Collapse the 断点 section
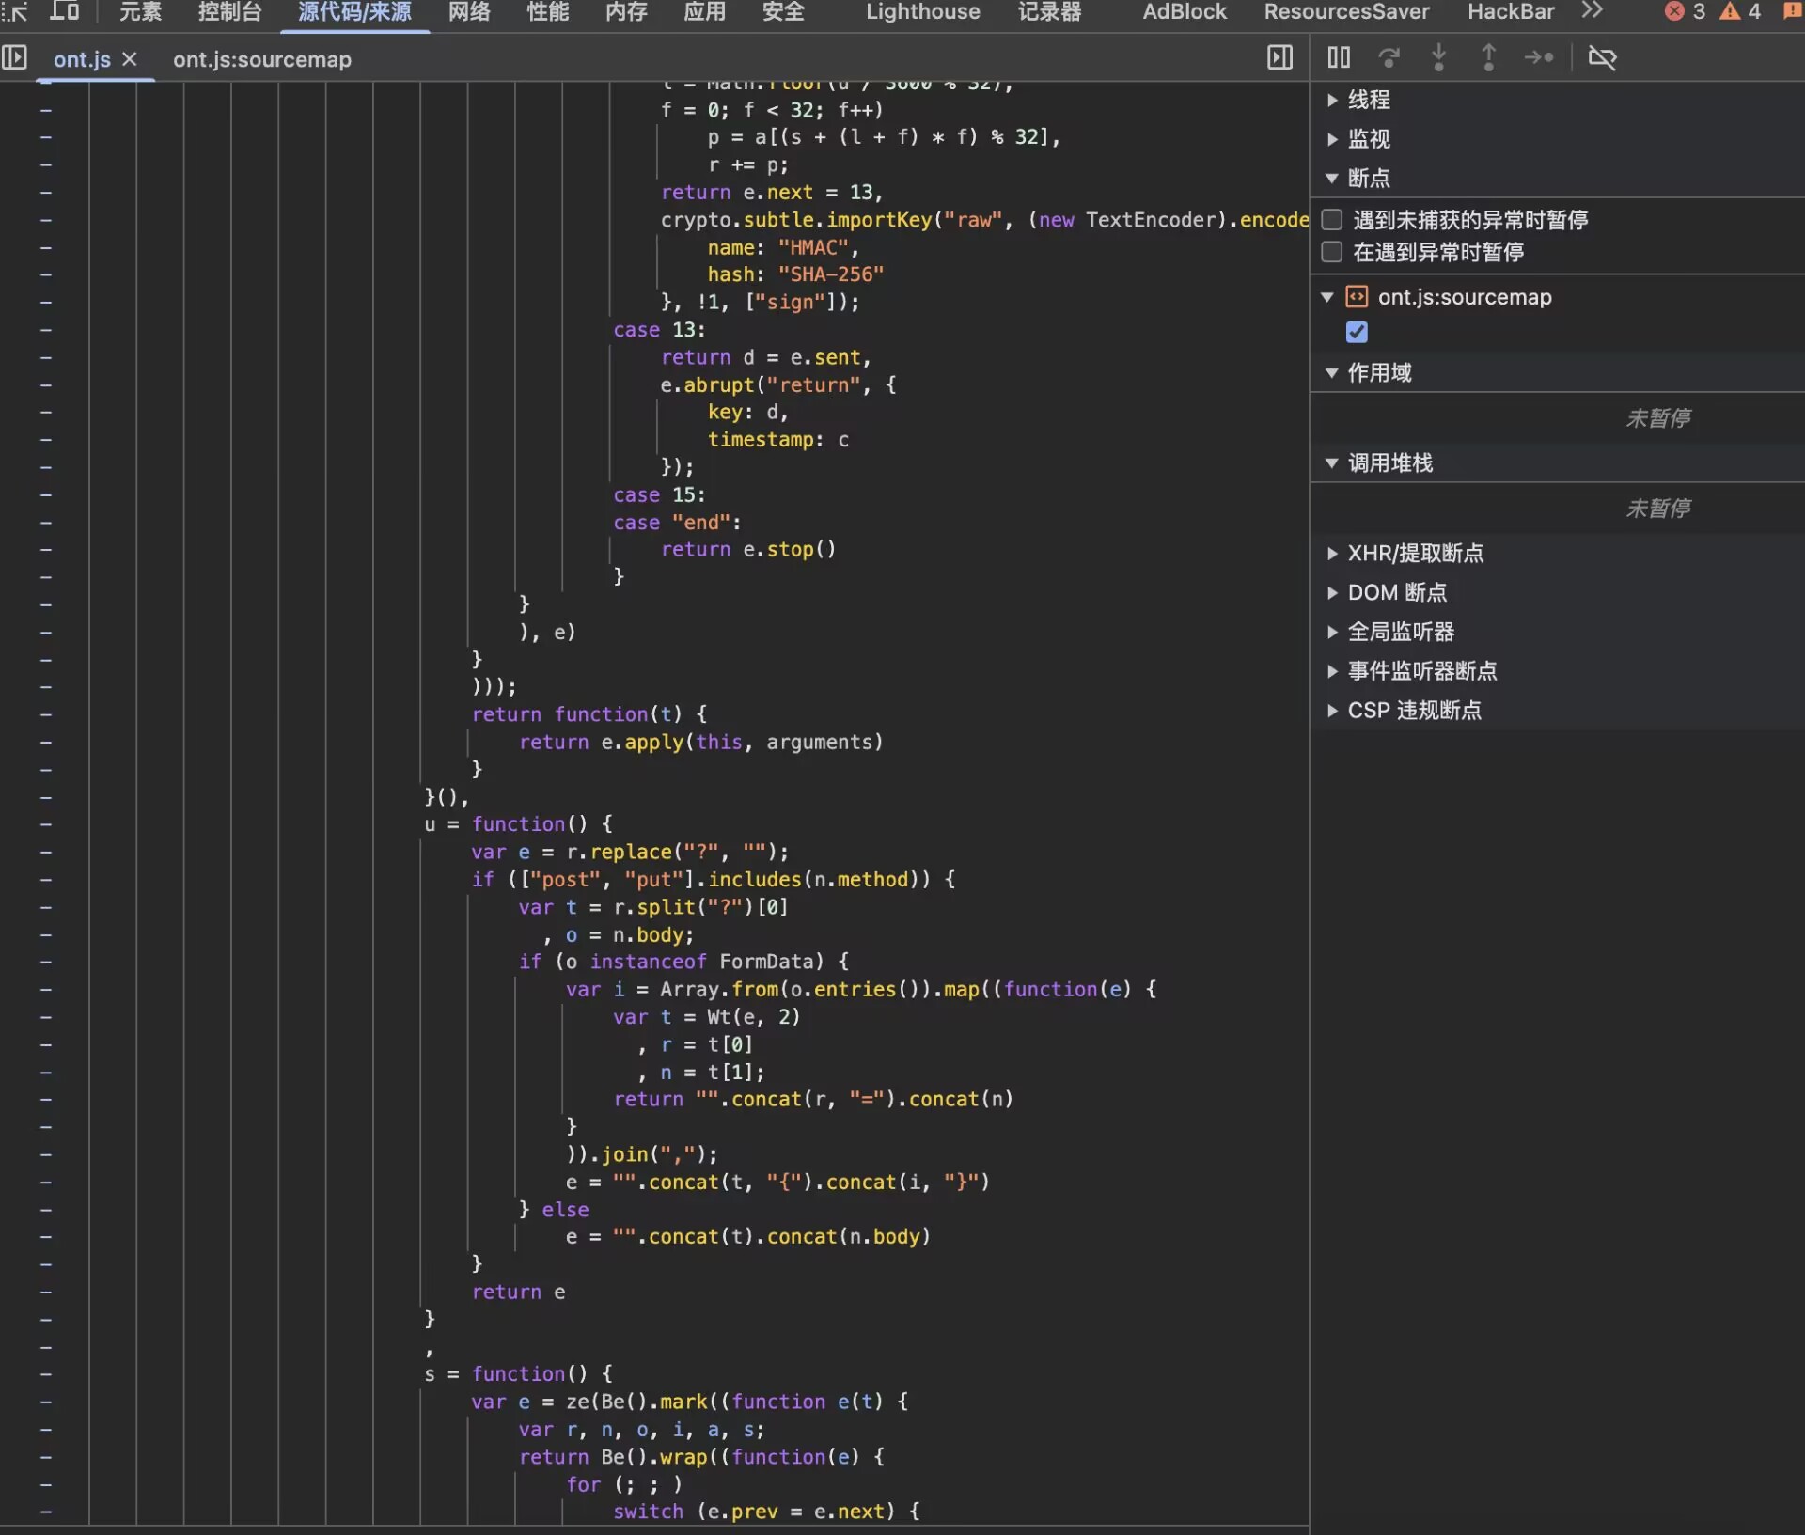 tap(1332, 179)
